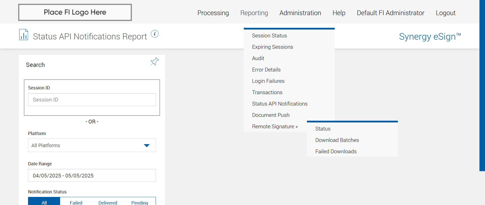Select the Pending notification status

click(x=139, y=202)
